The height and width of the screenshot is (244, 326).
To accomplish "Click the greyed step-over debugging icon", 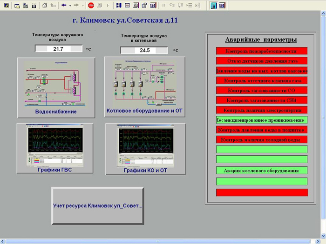I will pos(181,6).
